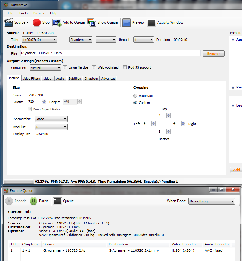Screen dimensions: 242x261
Task: Toggle Keep Aspect Ratio checkbox
Action: pyautogui.click(x=30, y=109)
